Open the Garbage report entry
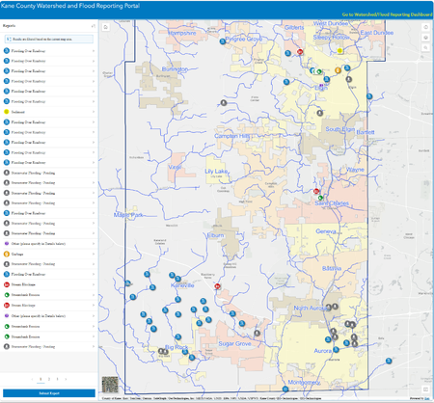434x403 pixels. 49,254
